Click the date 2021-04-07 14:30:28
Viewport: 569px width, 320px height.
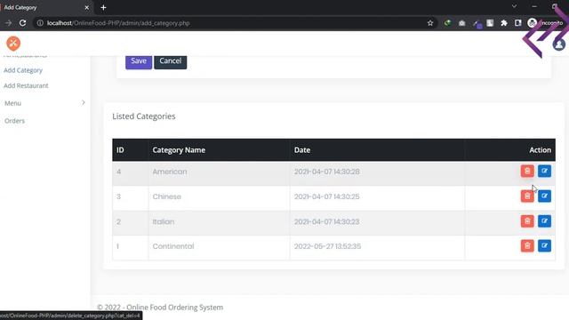pos(327,172)
